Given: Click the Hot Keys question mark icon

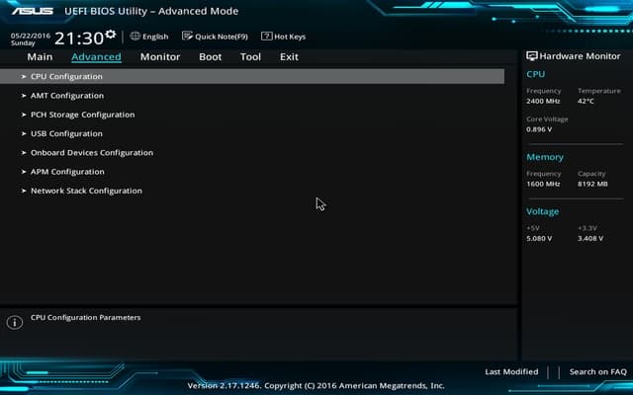Looking at the screenshot, I should [x=266, y=36].
